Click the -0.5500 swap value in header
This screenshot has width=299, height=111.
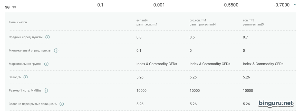(x=230, y=5)
